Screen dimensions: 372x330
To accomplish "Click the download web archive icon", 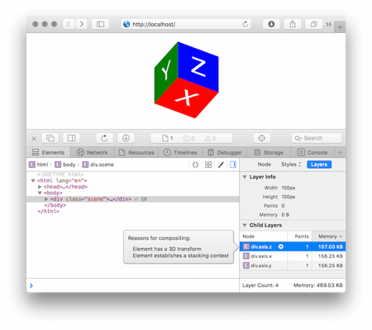I will point(126,138).
